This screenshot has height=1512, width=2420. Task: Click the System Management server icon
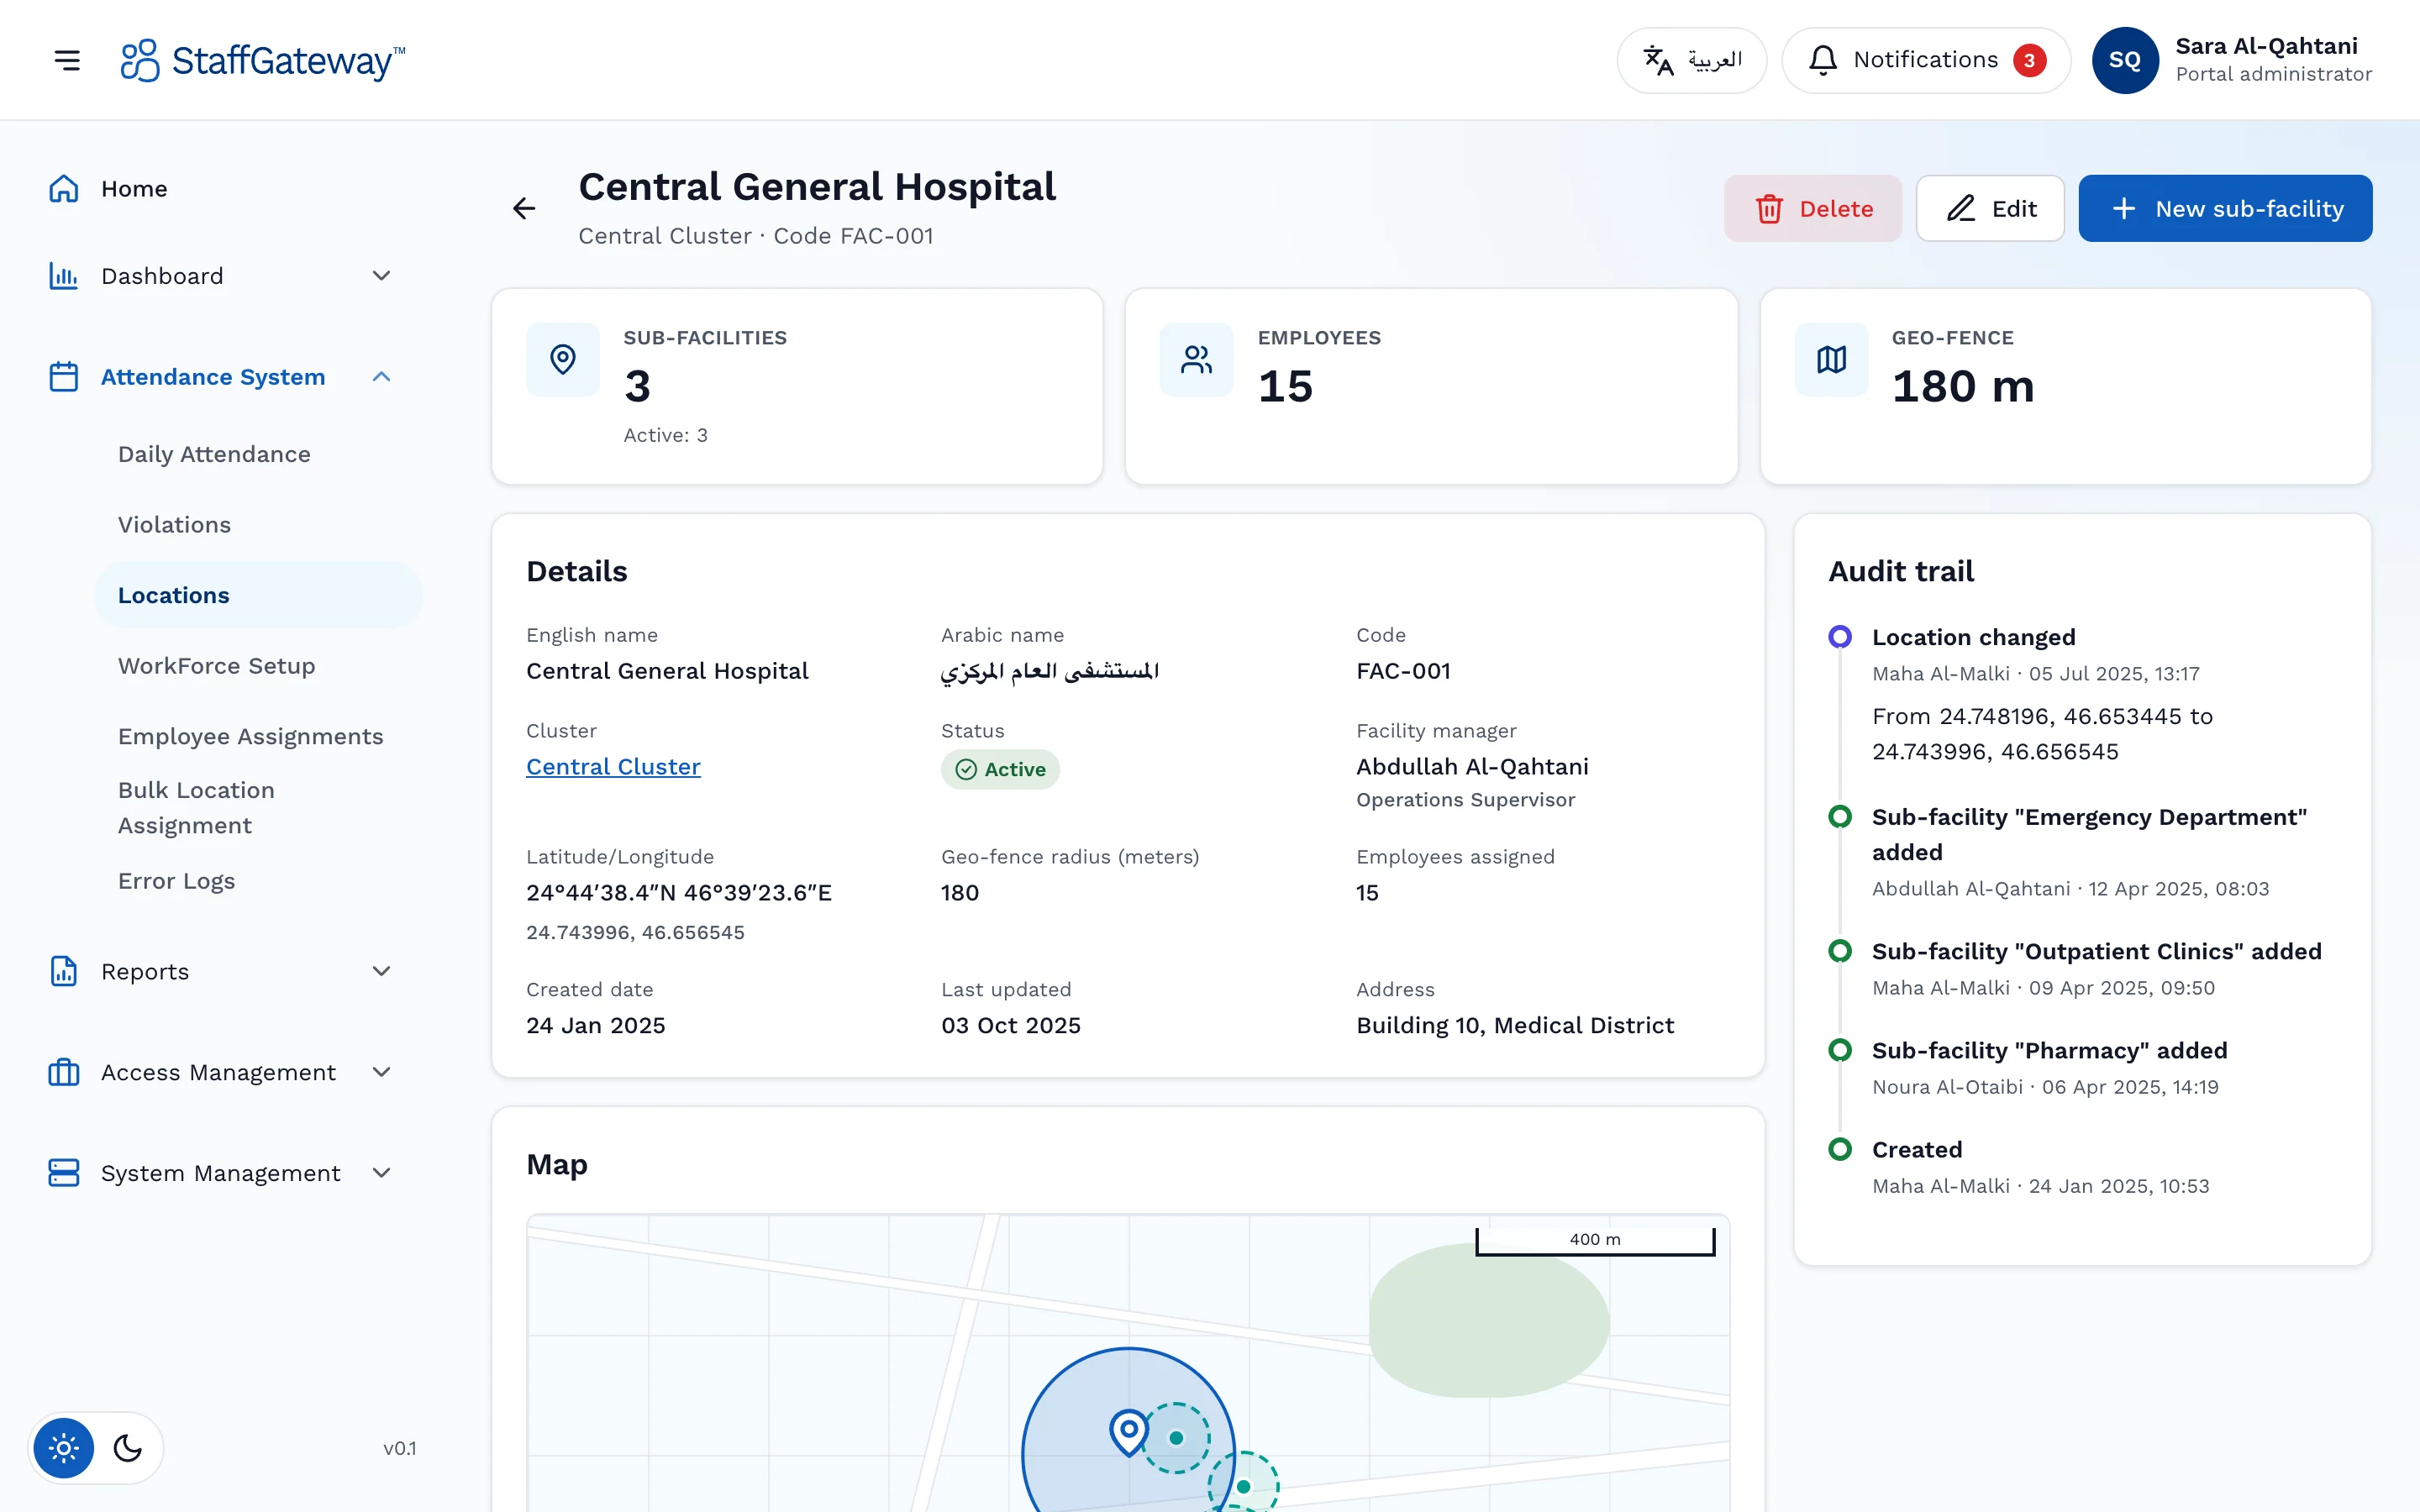[x=64, y=1173]
